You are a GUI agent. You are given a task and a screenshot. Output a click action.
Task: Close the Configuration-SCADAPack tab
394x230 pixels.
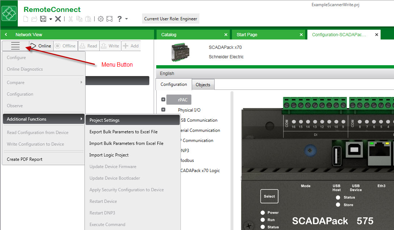coord(376,35)
